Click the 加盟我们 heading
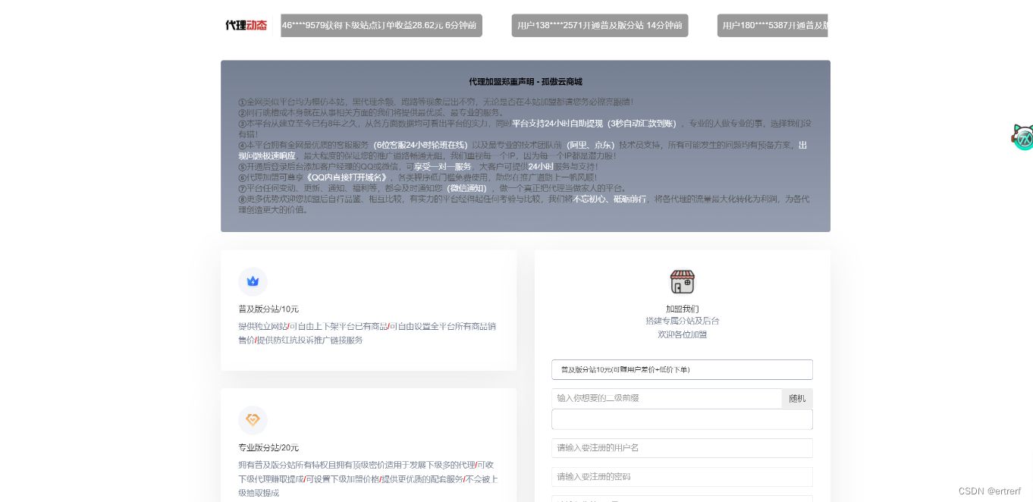Screen dimensions: 1033x502 point(682,309)
